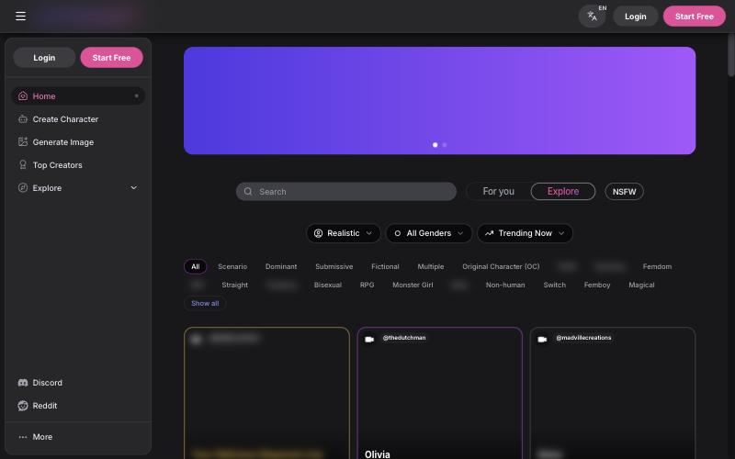Select the Multiple tag

pos(431,266)
